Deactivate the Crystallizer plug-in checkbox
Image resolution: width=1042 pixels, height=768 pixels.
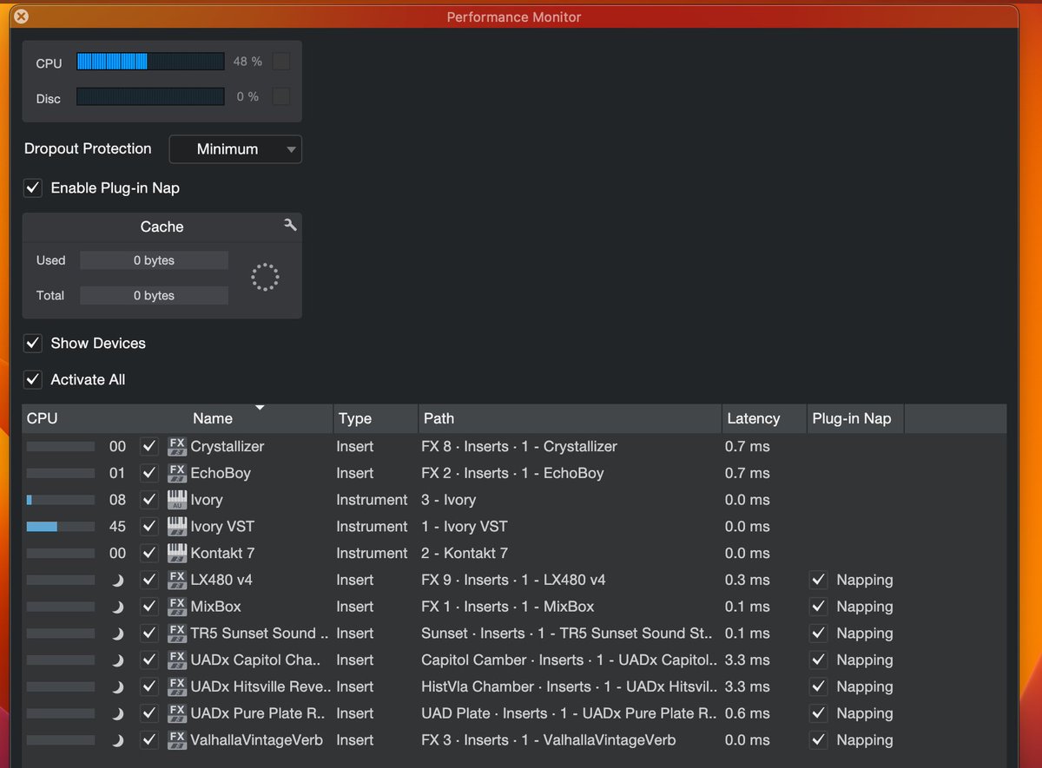click(149, 447)
